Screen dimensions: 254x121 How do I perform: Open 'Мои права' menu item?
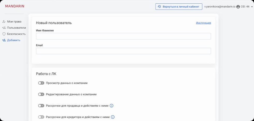14,22
